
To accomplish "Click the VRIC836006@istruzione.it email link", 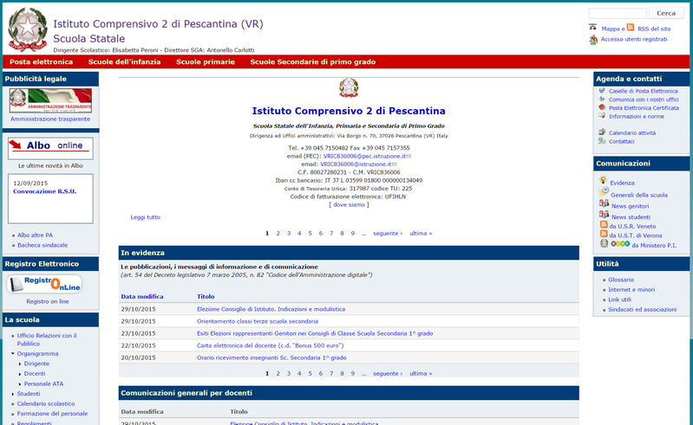I will click(356, 164).
